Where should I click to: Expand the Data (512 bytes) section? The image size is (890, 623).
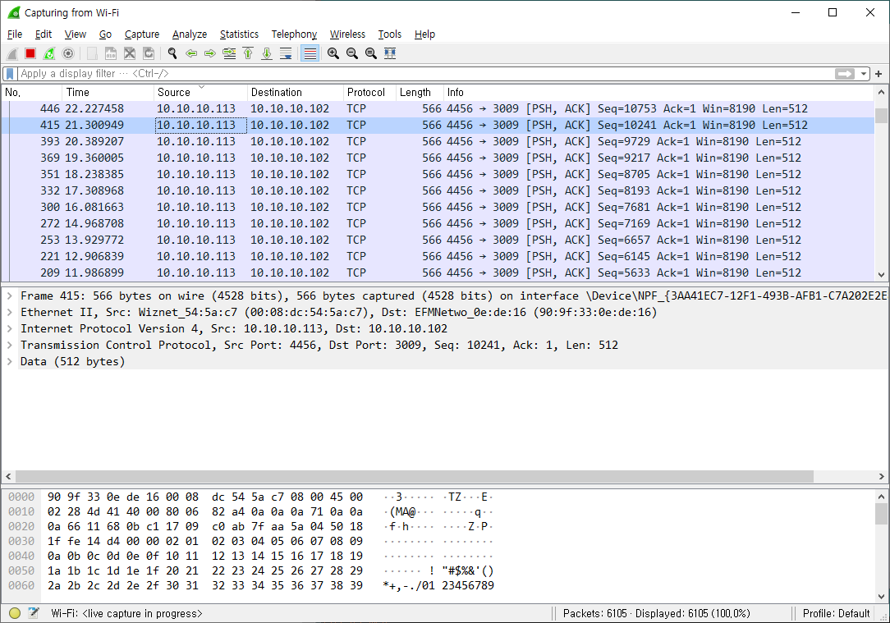coord(10,361)
